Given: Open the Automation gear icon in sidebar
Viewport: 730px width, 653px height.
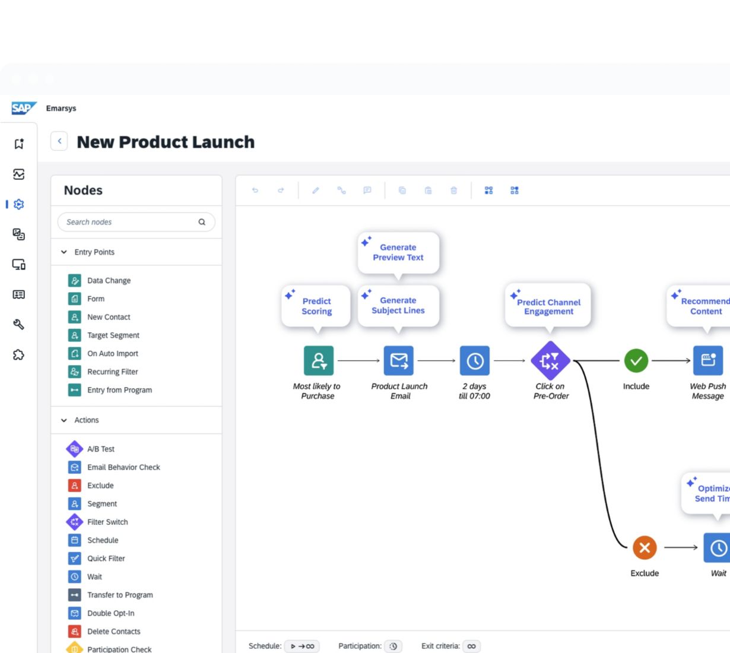Looking at the screenshot, I should tap(19, 204).
